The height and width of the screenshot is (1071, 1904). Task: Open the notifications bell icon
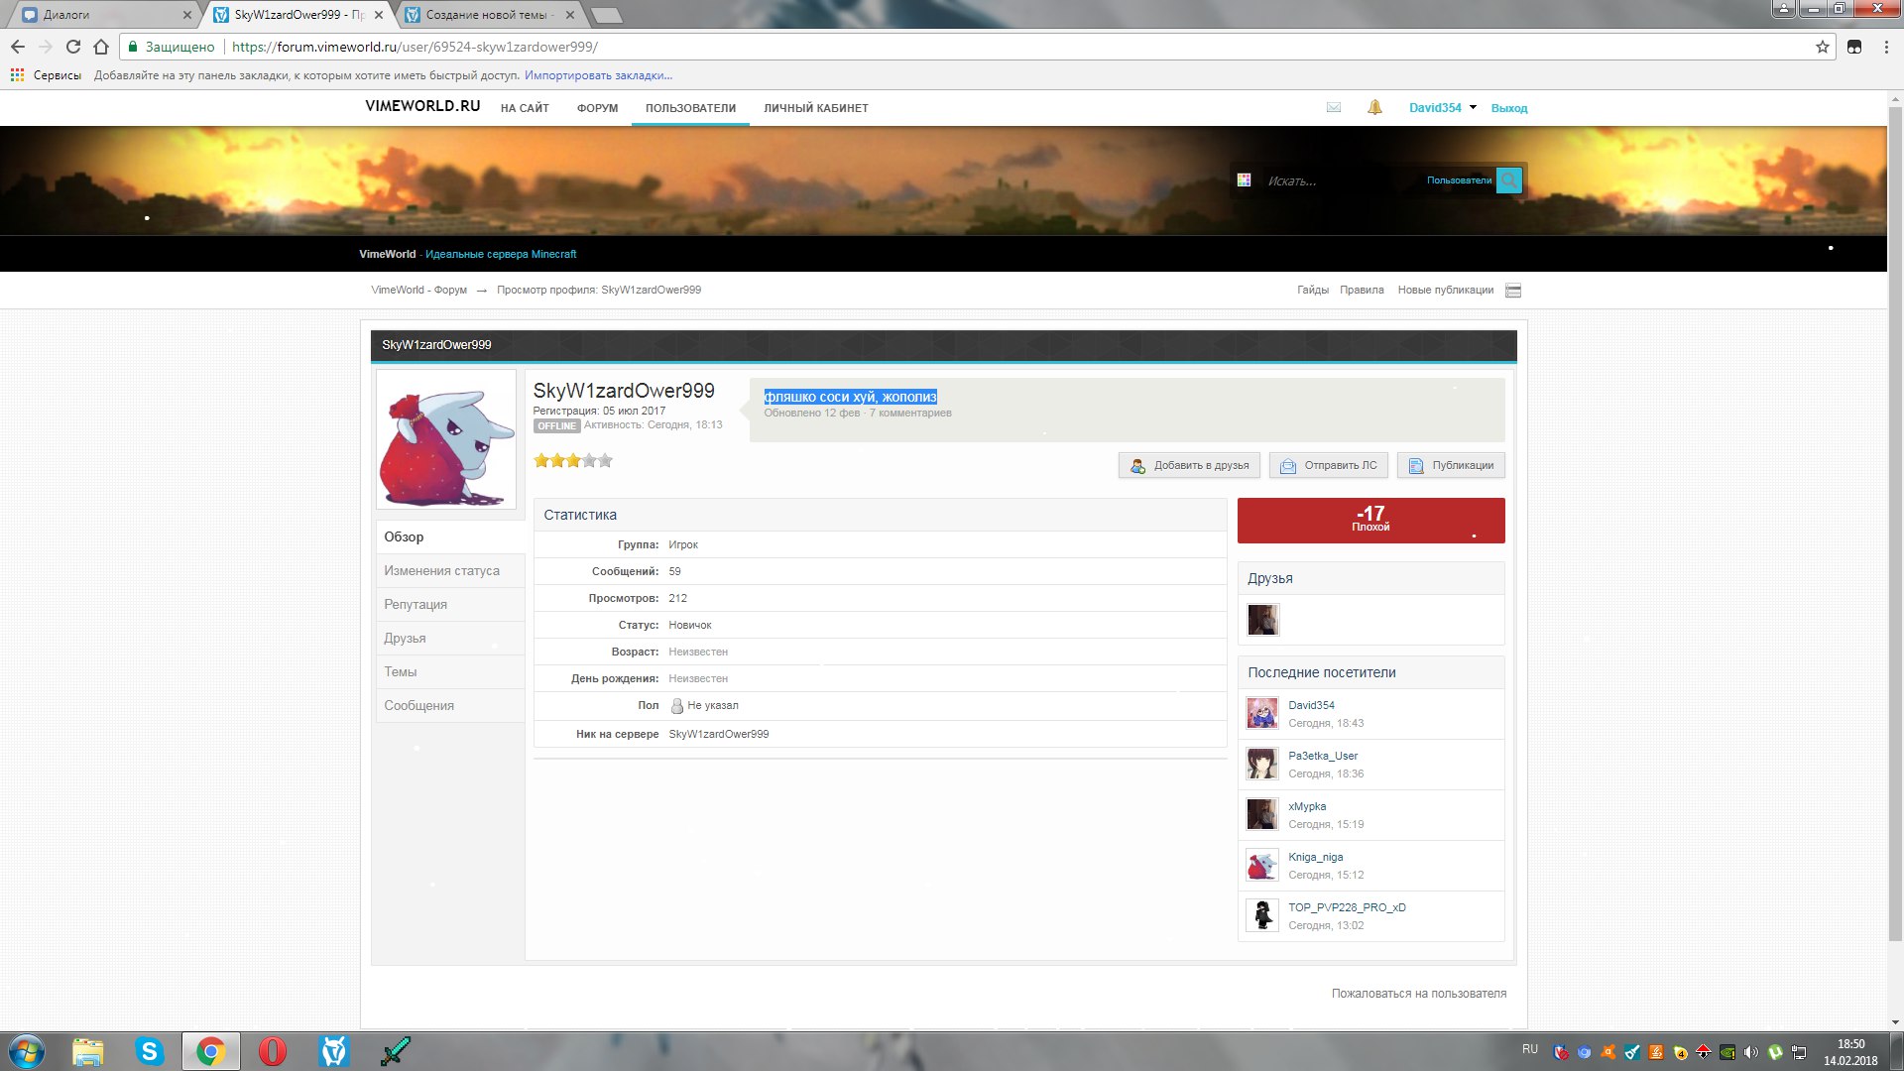(1374, 107)
